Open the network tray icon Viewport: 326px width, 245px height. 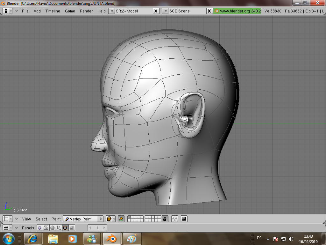283,239
